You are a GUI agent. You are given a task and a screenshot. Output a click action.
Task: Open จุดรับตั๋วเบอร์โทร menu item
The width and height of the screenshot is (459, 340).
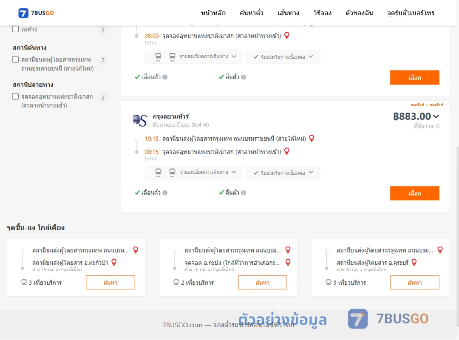tap(411, 13)
